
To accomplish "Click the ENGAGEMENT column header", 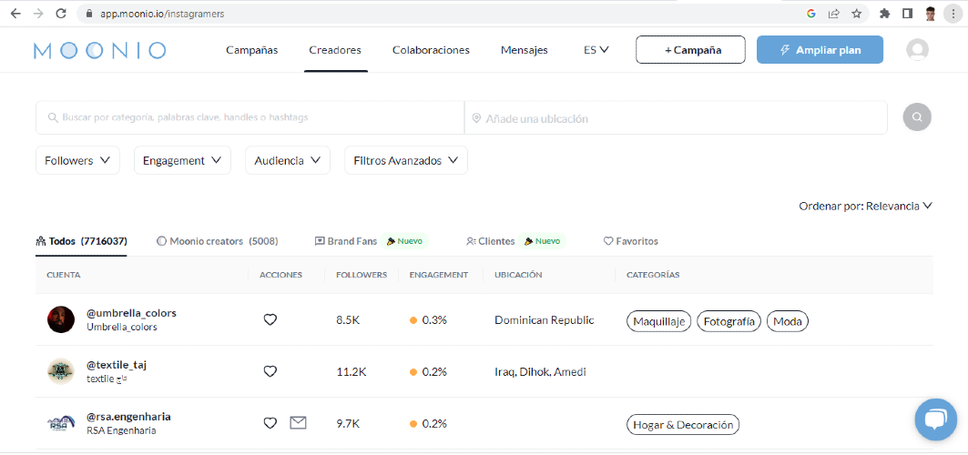I will click(438, 275).
